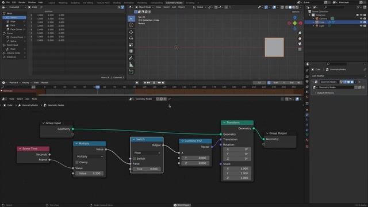Image resolution: width=368 pixels, height=207 pixels.
Task: Open the viewport Options dropdown
Action: [x=297, y=11]
